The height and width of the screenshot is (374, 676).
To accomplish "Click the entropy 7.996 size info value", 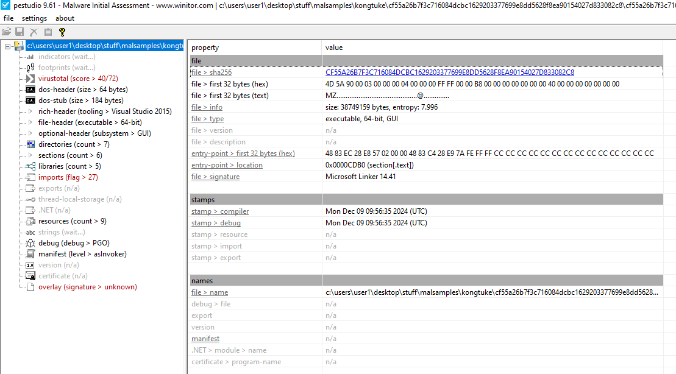I will [x=382, y=107].
